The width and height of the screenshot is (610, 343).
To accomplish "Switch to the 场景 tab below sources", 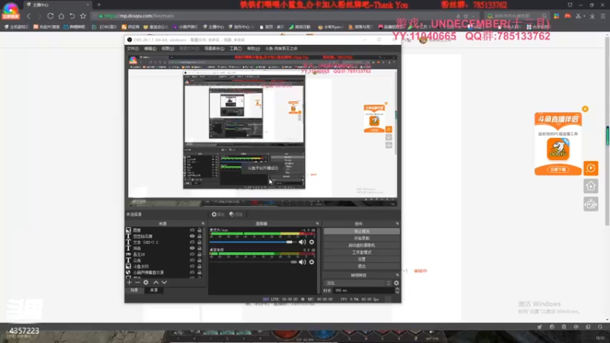I will tap(134, 290).
